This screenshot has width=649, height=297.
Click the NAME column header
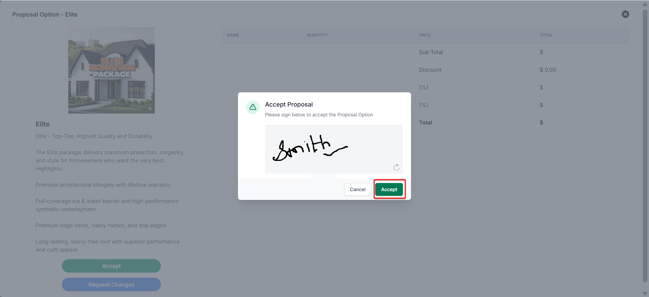click(233, 35)
